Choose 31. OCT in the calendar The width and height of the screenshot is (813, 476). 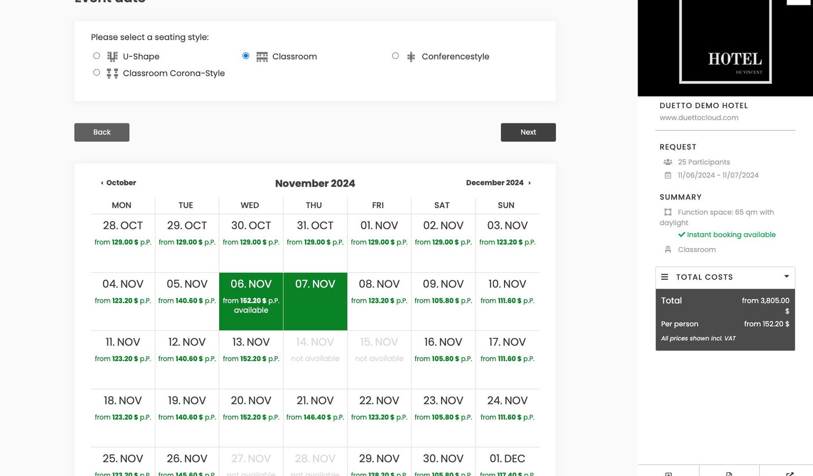coord(315,243)
